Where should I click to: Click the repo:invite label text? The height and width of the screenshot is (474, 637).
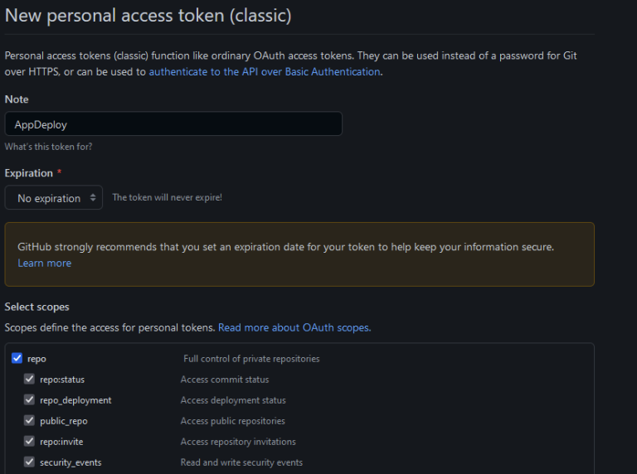coord(61,442)
